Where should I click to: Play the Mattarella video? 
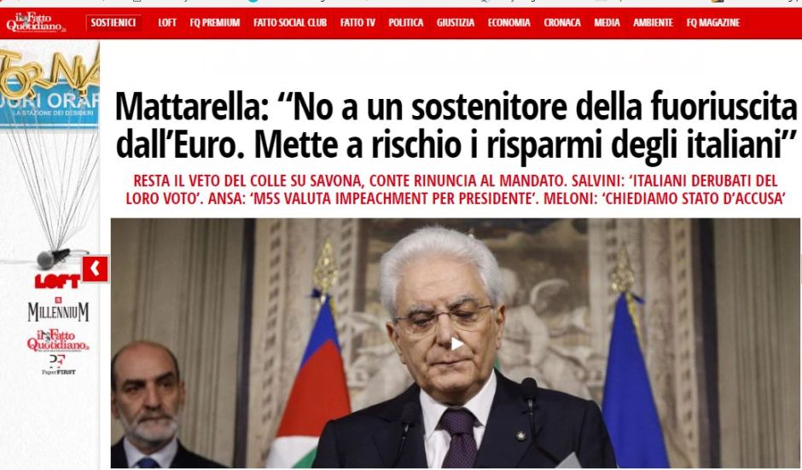(x=456, y=344)
